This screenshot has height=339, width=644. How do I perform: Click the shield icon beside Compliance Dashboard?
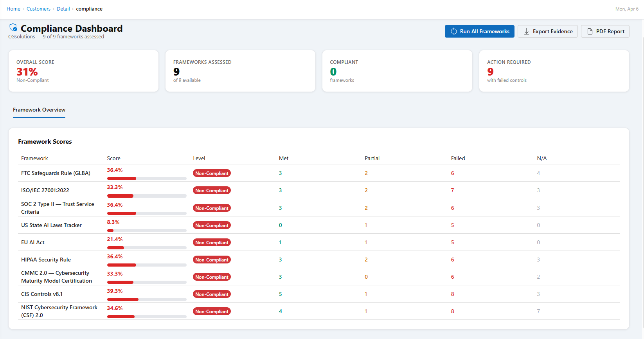(13, 27)
